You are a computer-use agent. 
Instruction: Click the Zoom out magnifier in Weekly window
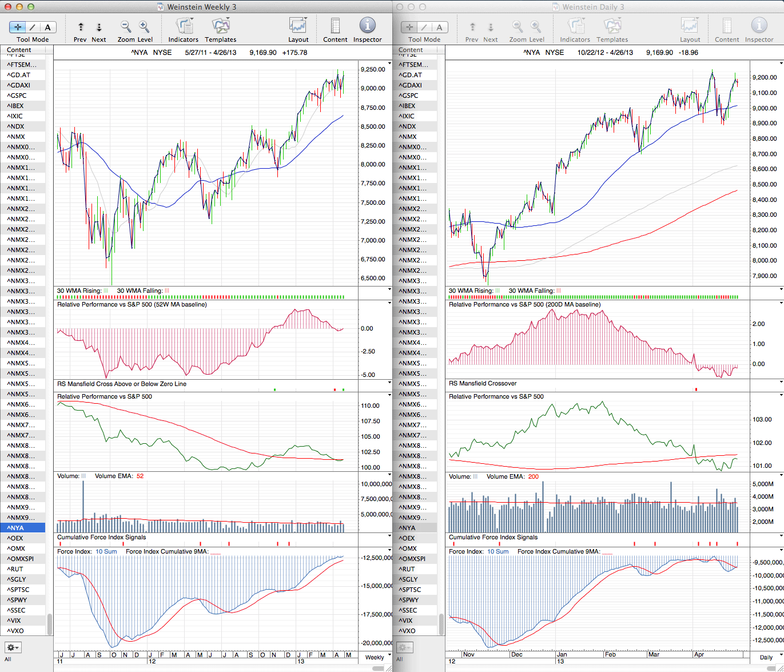126,26
